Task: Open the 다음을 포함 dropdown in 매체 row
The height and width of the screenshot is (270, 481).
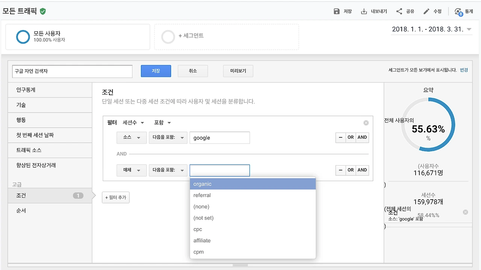Action: (168, 170)
